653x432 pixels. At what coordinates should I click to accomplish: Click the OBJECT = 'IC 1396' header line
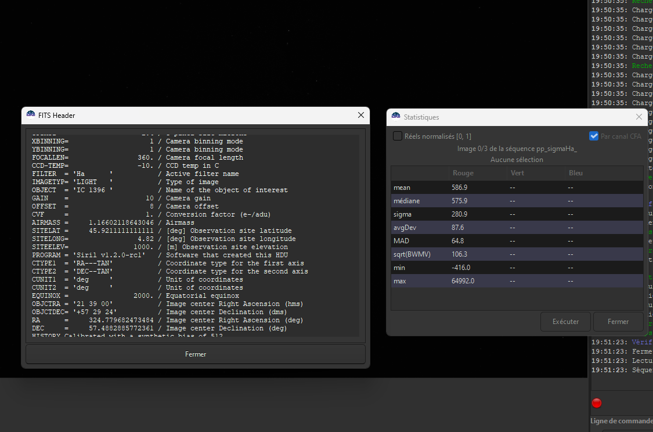click(160, 190)
